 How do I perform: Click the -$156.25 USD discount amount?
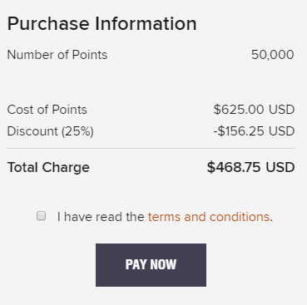pos(254,131)
